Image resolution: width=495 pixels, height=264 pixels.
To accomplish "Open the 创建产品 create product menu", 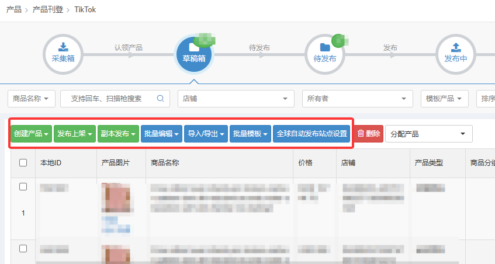I will click(32, 134).
